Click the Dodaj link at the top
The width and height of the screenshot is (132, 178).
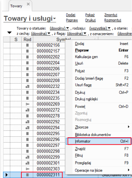click(x=71, y=15)
